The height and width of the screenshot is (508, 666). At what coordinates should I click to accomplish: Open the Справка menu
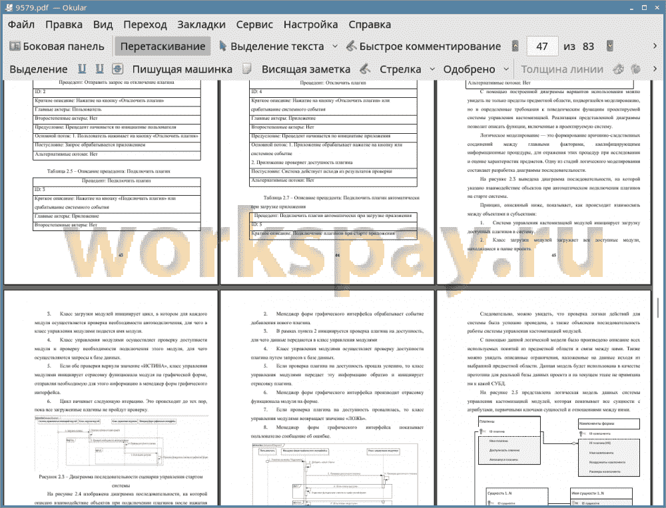coord(370,25)
